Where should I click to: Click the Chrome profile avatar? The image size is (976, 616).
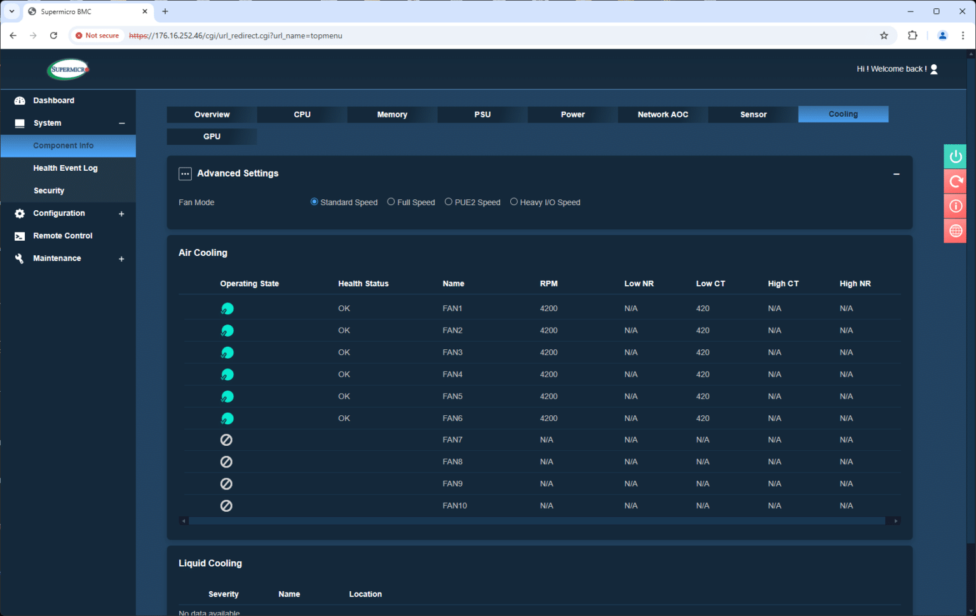pyautogui.click(x=942, y=36)
